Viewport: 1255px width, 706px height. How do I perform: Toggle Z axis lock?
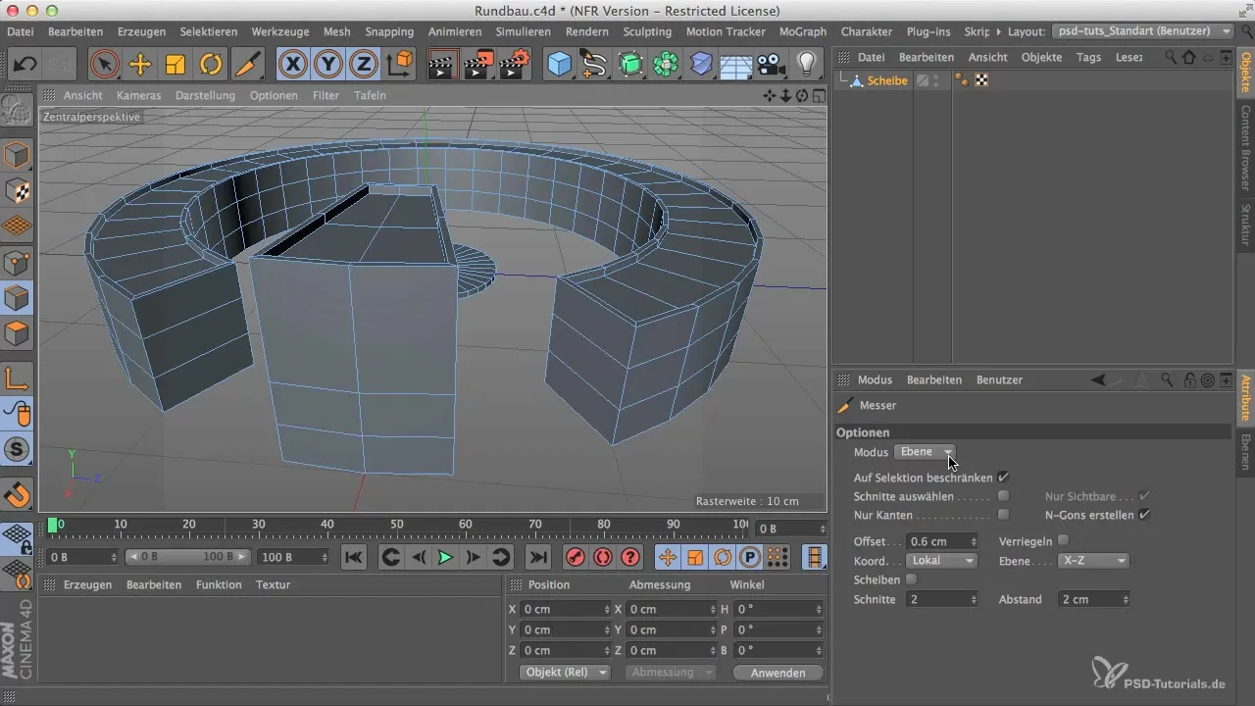click(364, 65)
